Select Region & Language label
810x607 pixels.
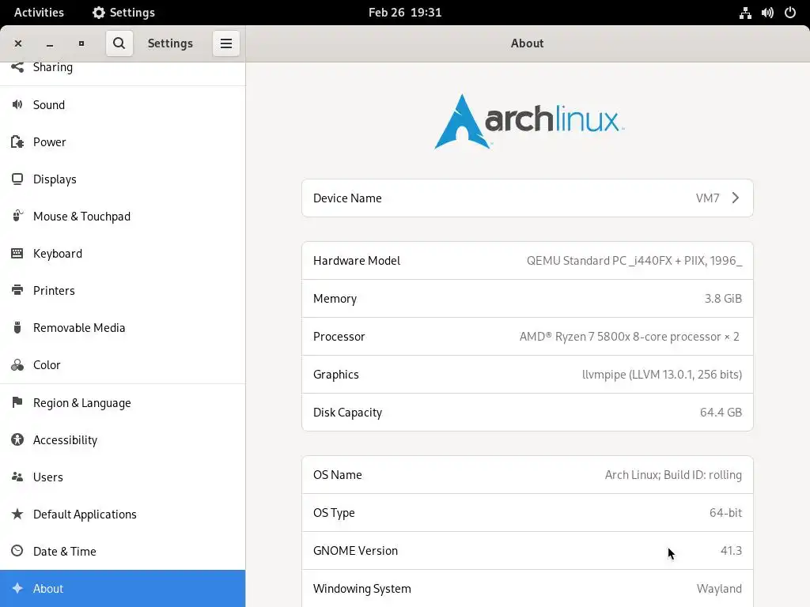point(81,402)
